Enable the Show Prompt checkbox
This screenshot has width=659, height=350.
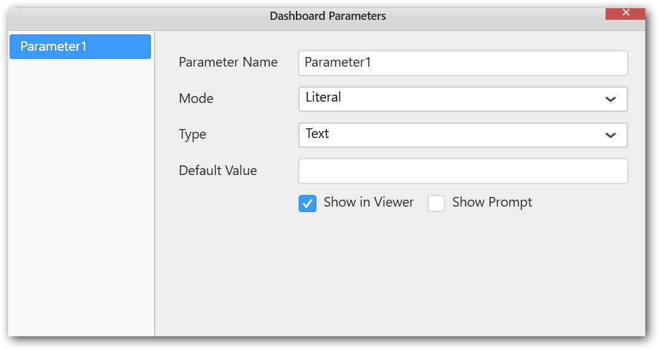[437, 203]
